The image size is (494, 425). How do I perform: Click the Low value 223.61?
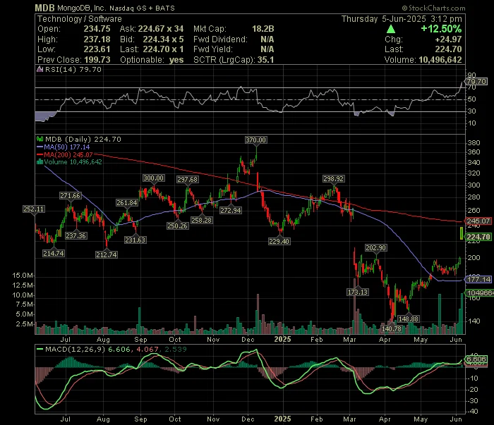(x=97, y=49)
